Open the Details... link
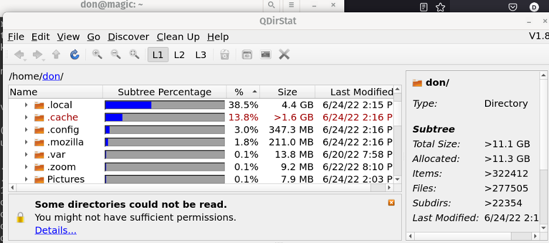Viewport: 549px width, 243px height. 56,230
